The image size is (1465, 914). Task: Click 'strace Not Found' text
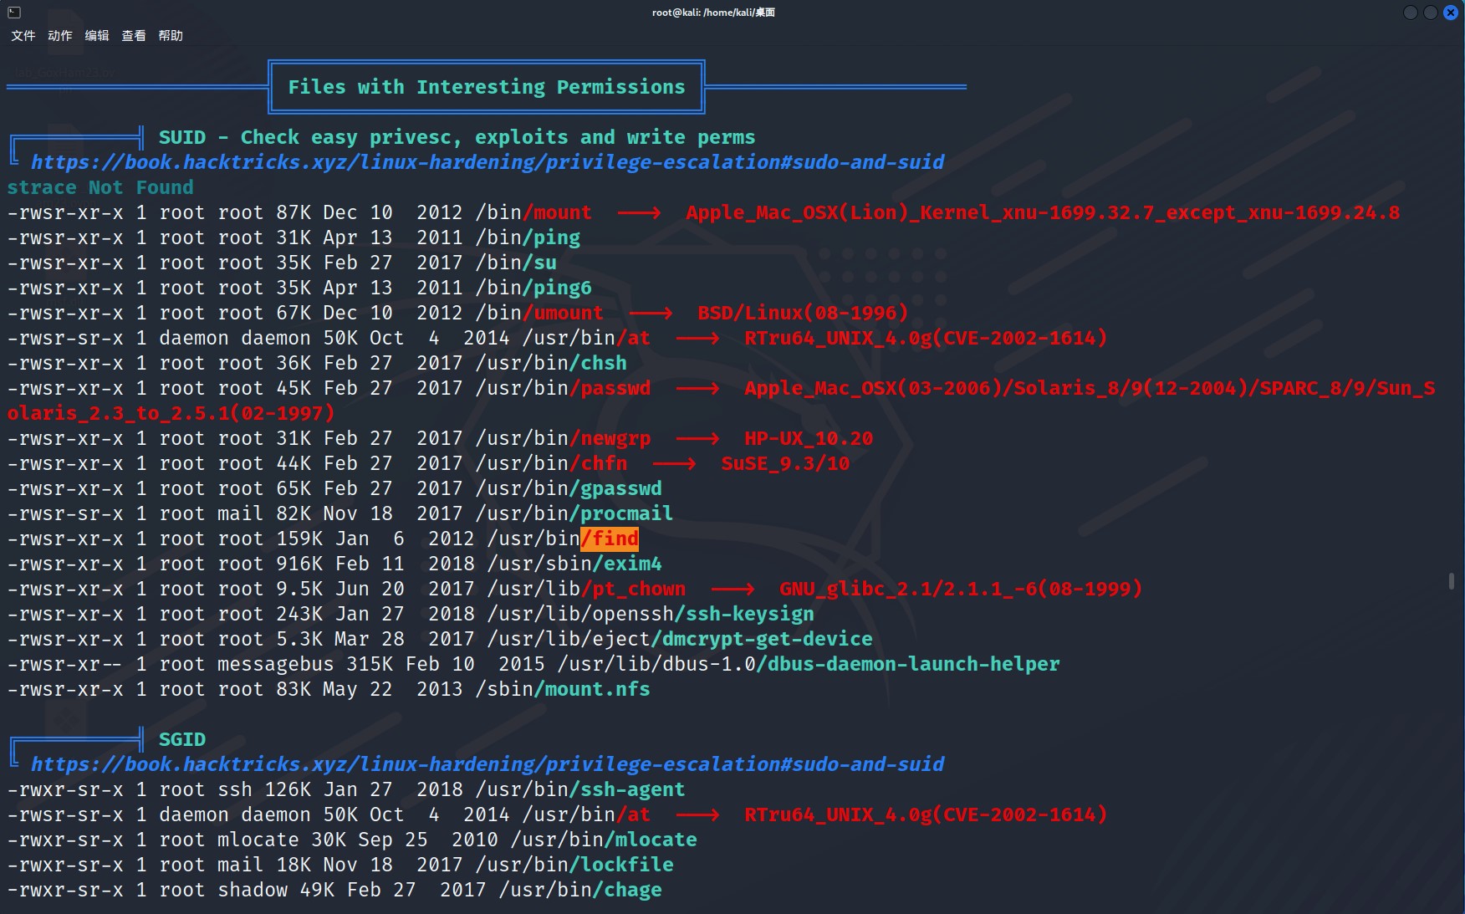pyautogui.click(x=100, y=187)
